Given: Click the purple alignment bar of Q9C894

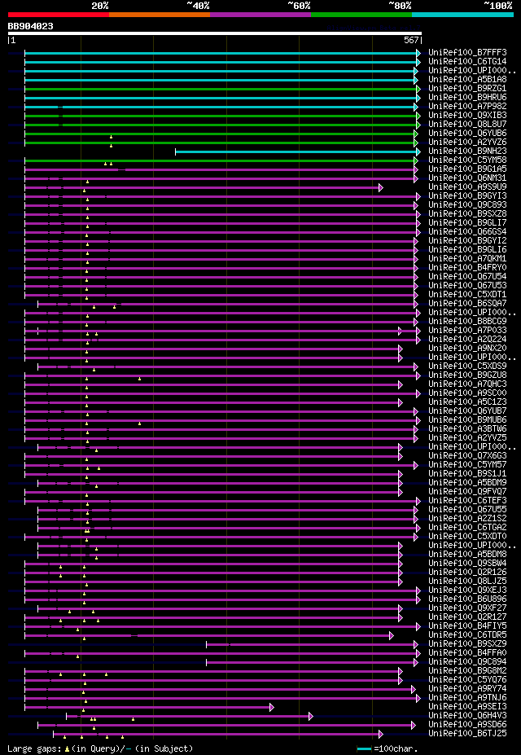Looking at the screenshot, I should (311, 663).
